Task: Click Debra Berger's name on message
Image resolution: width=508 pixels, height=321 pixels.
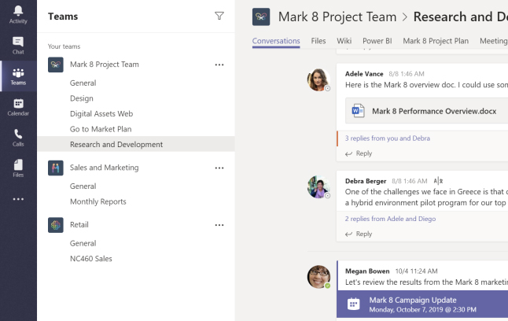Action: point(366,181)
